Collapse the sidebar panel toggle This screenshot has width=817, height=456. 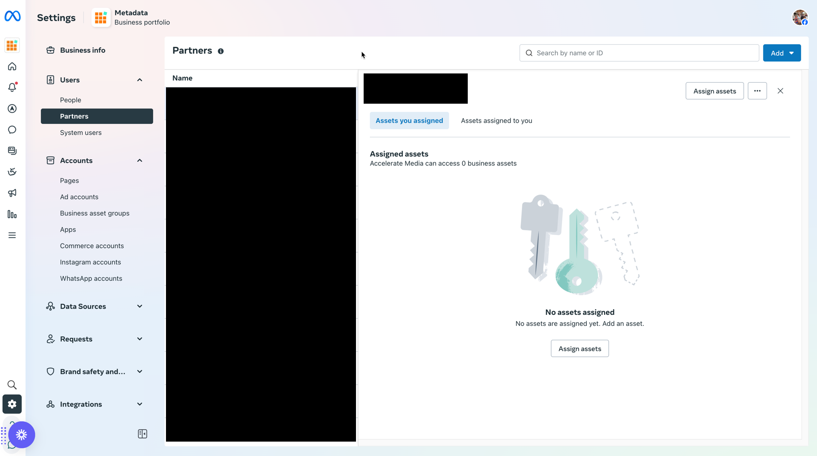point(142,434)
